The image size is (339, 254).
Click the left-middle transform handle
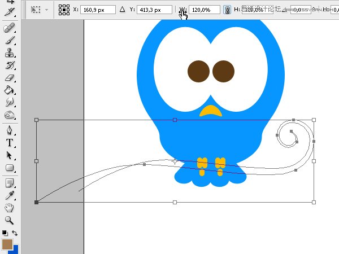[36, 161]
